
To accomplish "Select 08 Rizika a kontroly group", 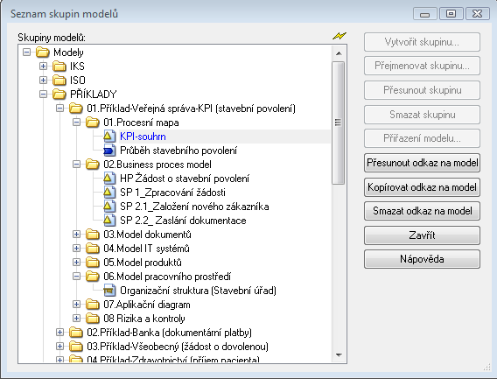I will (x=143, y=318).
